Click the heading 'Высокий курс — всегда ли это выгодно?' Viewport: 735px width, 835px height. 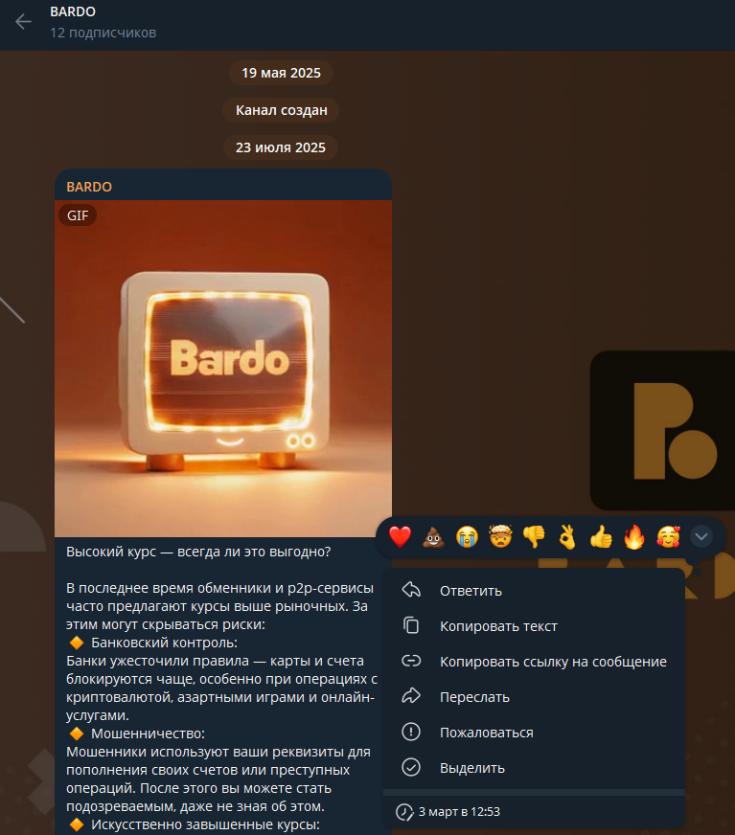(x=198, y=552)
